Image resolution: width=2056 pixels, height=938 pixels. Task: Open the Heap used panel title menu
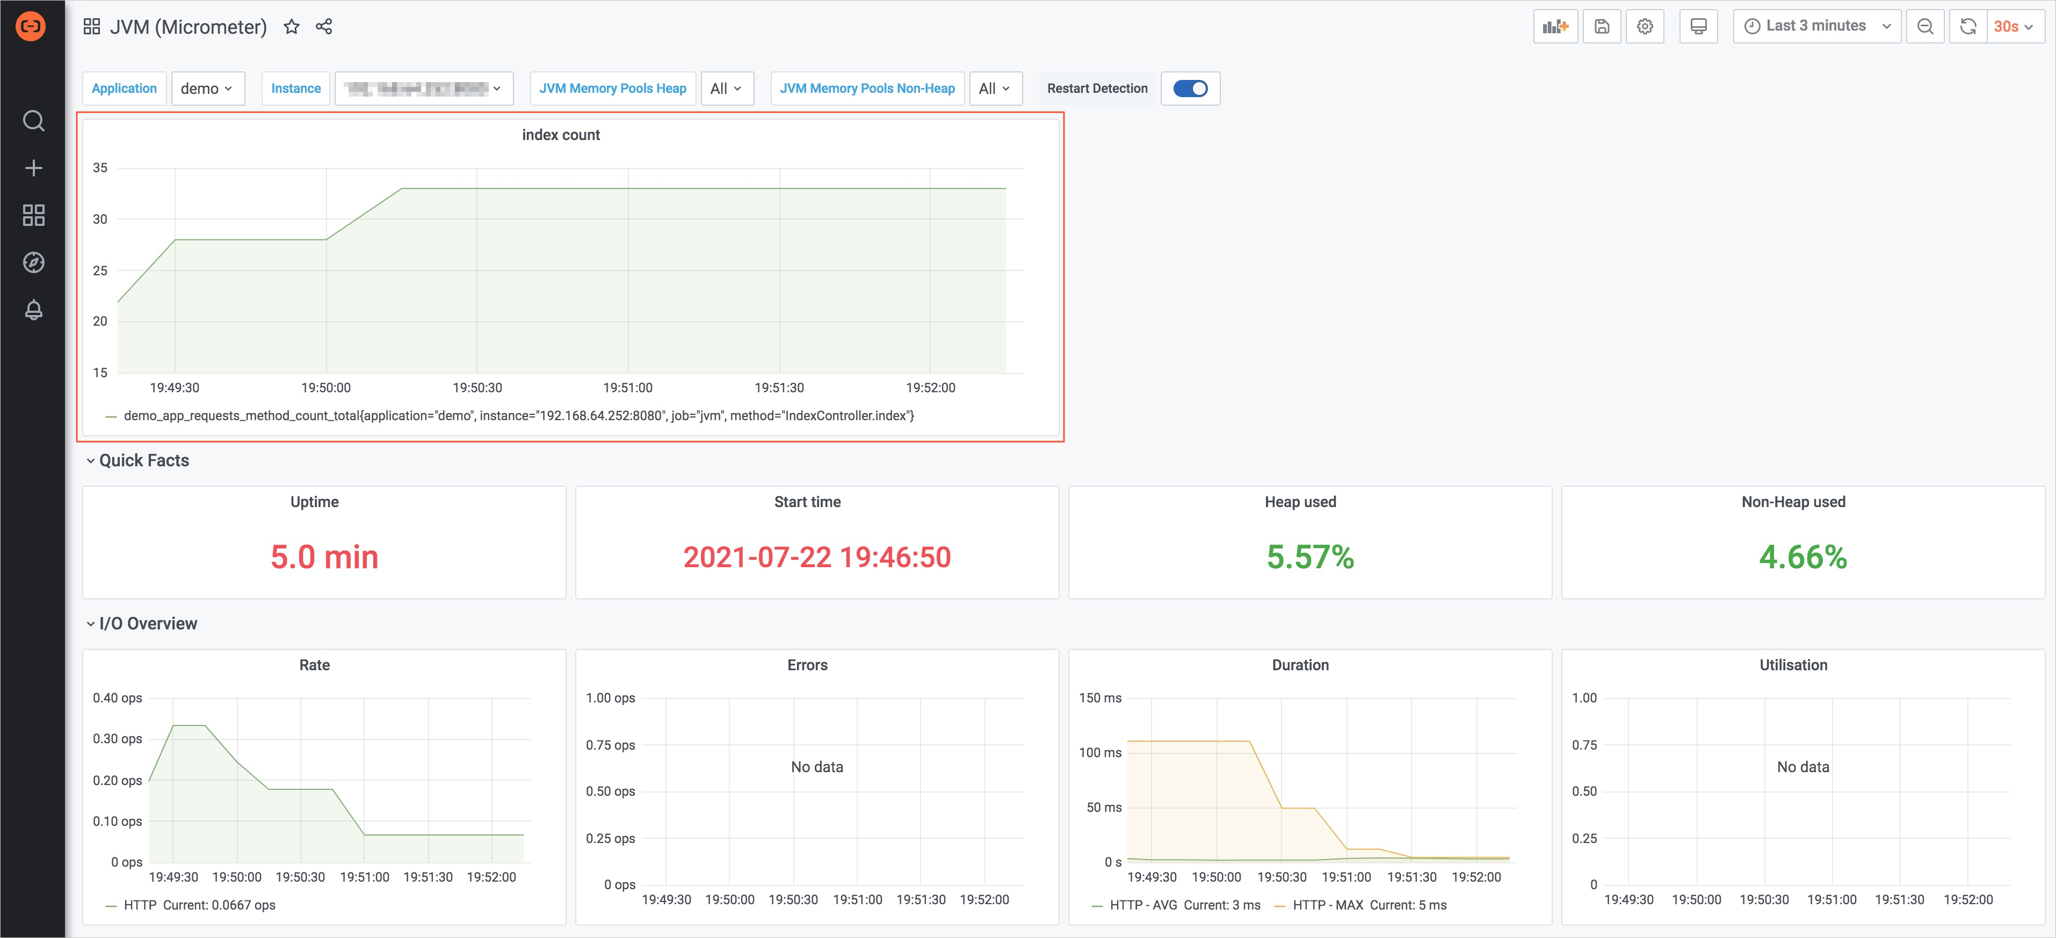1300,502
